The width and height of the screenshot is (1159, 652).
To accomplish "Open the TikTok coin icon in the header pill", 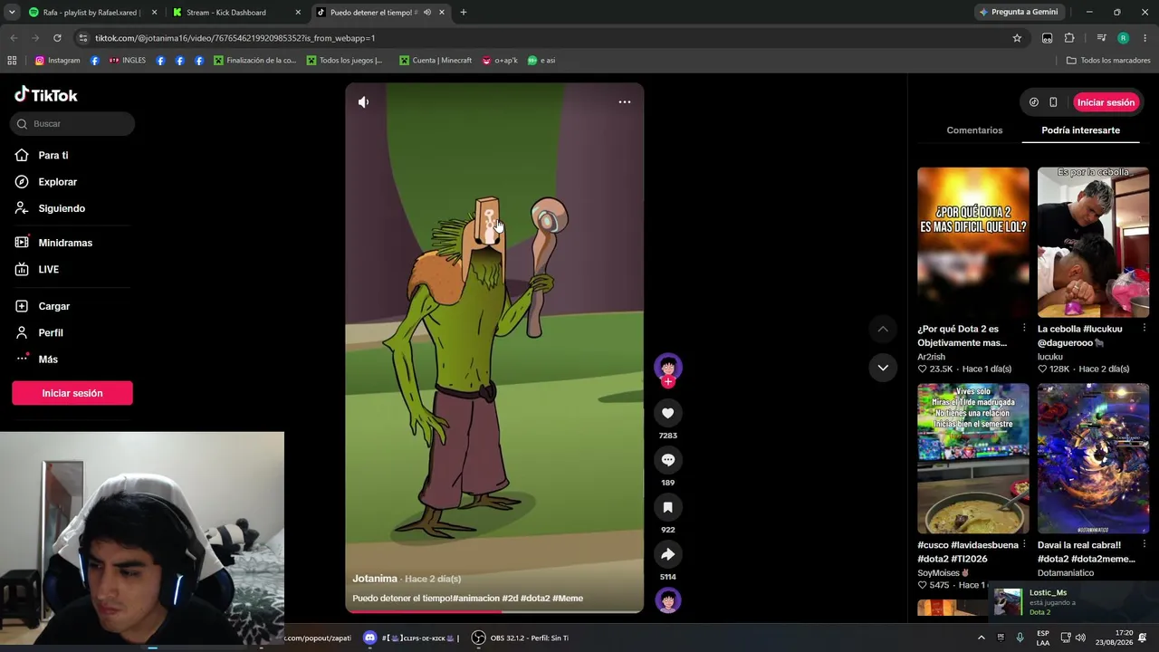I will 1034,102.
